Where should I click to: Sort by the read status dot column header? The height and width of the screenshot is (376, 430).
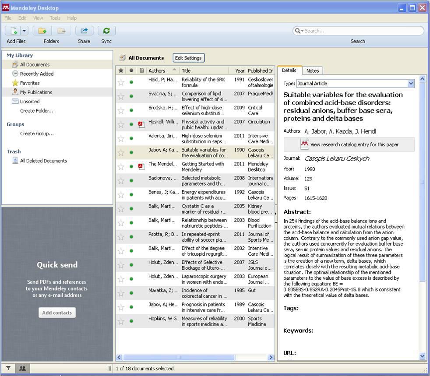coord(131,71)
